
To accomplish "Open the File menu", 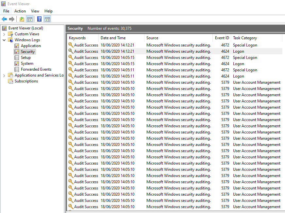I will [x=6, y=11].
